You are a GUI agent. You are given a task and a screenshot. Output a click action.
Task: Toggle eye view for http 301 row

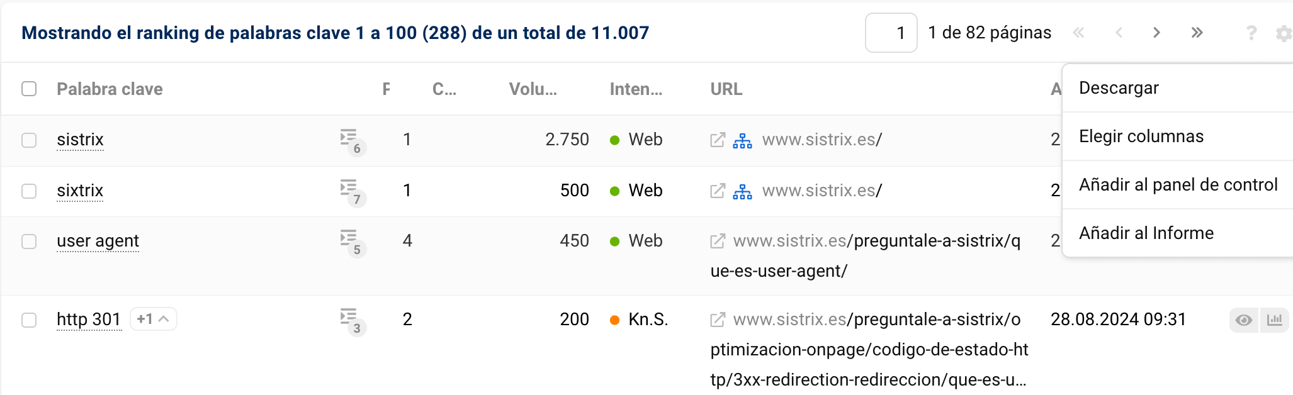pyautogui.click(x=1243, y=320)
